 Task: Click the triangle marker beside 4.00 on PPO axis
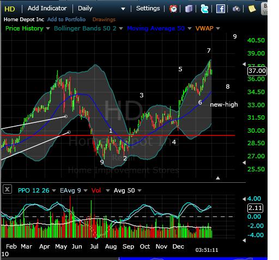pos(244,199)
